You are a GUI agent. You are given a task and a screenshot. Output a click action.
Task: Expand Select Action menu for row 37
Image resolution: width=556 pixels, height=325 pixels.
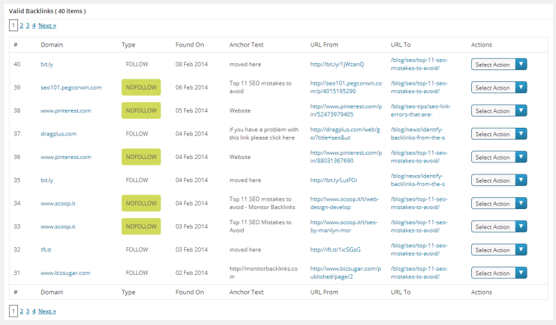tap(498, 134)
